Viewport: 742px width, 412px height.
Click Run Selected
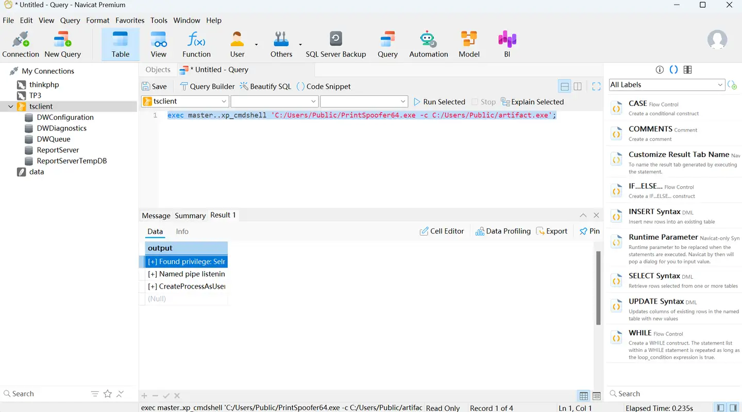click(439, 102)
